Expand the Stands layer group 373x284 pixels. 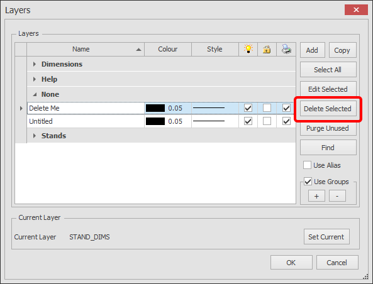[35, 136]
